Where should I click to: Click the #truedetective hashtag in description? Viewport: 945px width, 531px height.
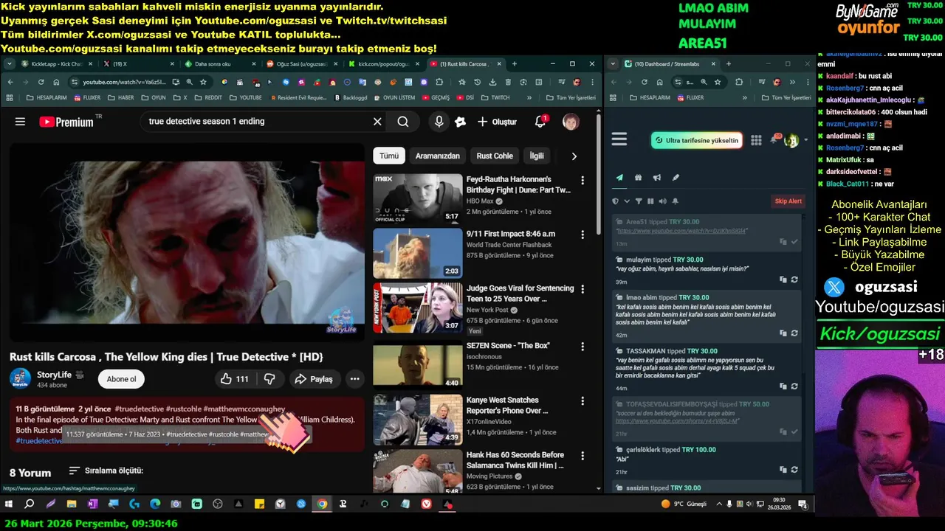click(x=139, y=409)
